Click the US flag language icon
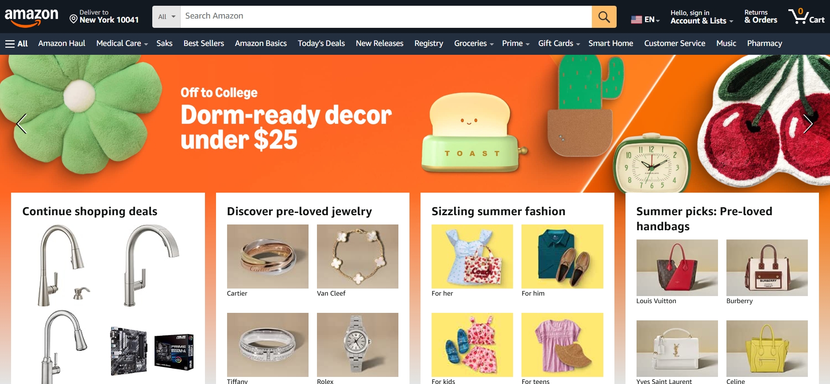Viewport: 830px width, 384px height. [637, 19]
